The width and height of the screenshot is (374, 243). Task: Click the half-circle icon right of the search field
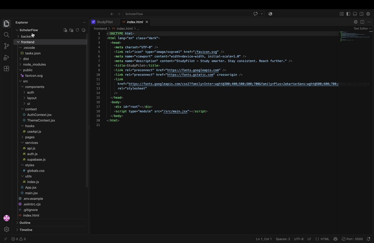point(270,14)
